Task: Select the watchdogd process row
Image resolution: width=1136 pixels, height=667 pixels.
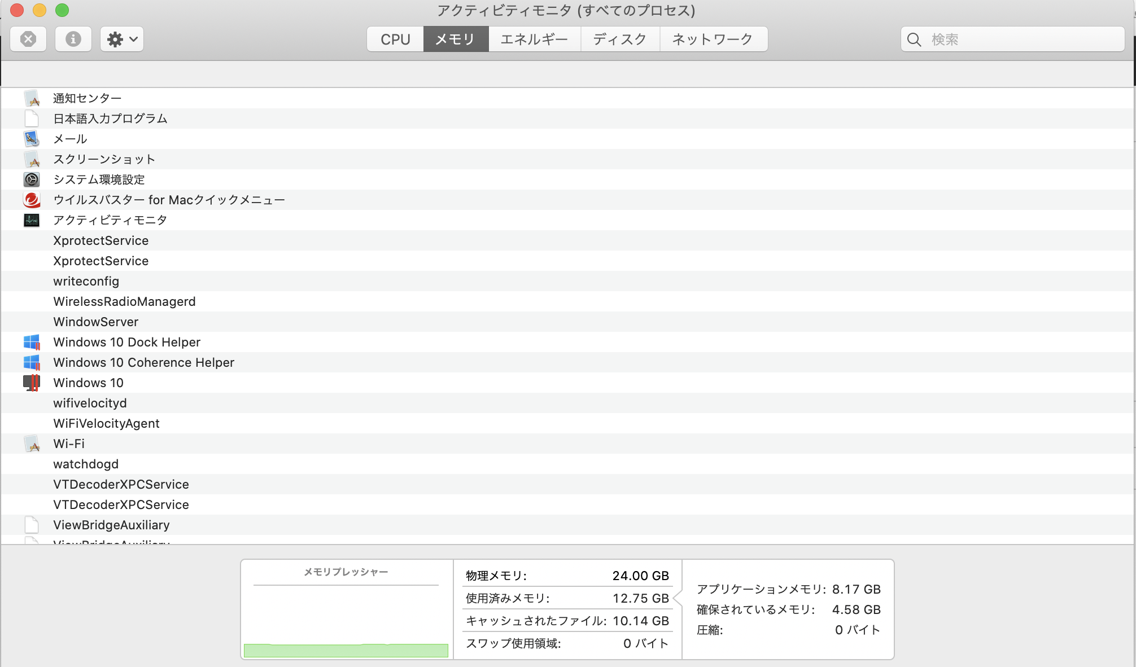Action: coord(86,464)
